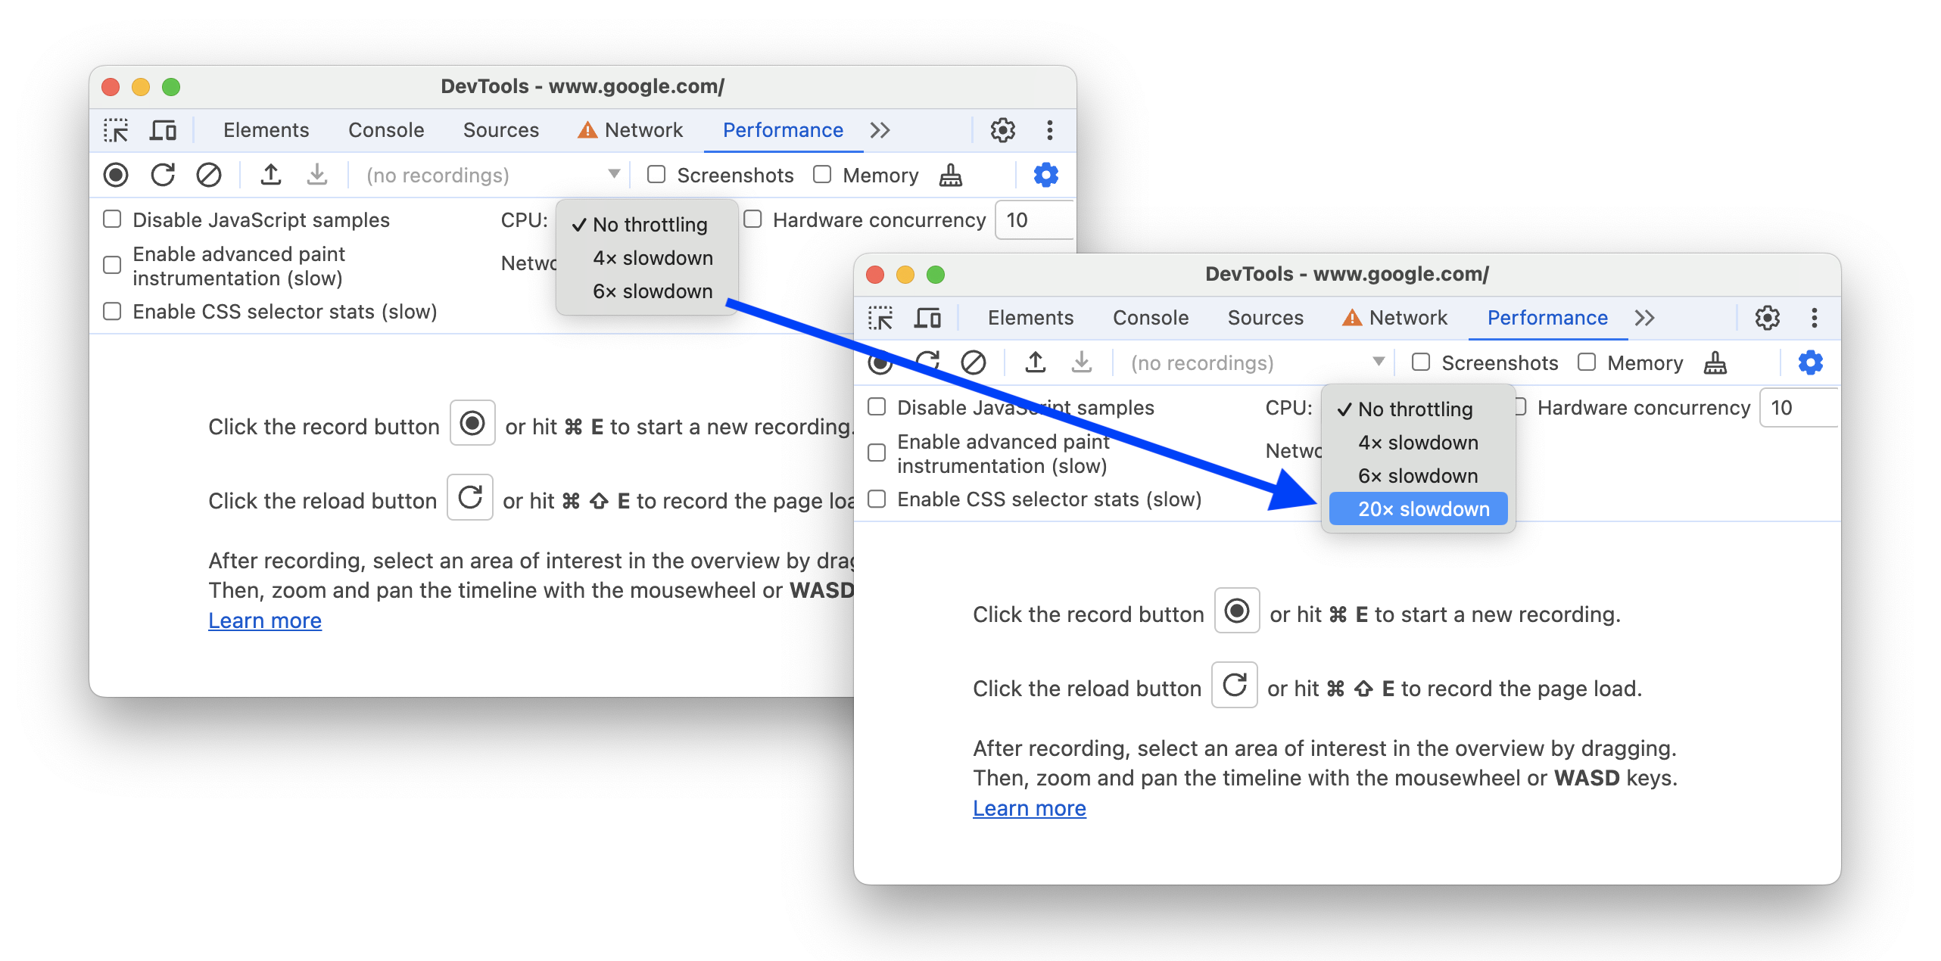This screenshot has height=961, width=1941.
Task: Click the upload/export recording icon
Action: click(x=269, y=174)
